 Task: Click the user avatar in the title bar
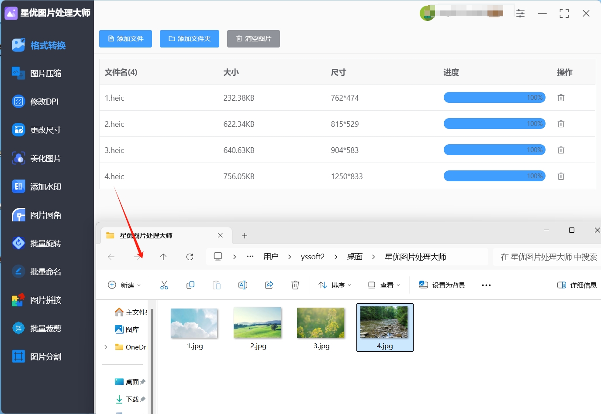point(427,14)
